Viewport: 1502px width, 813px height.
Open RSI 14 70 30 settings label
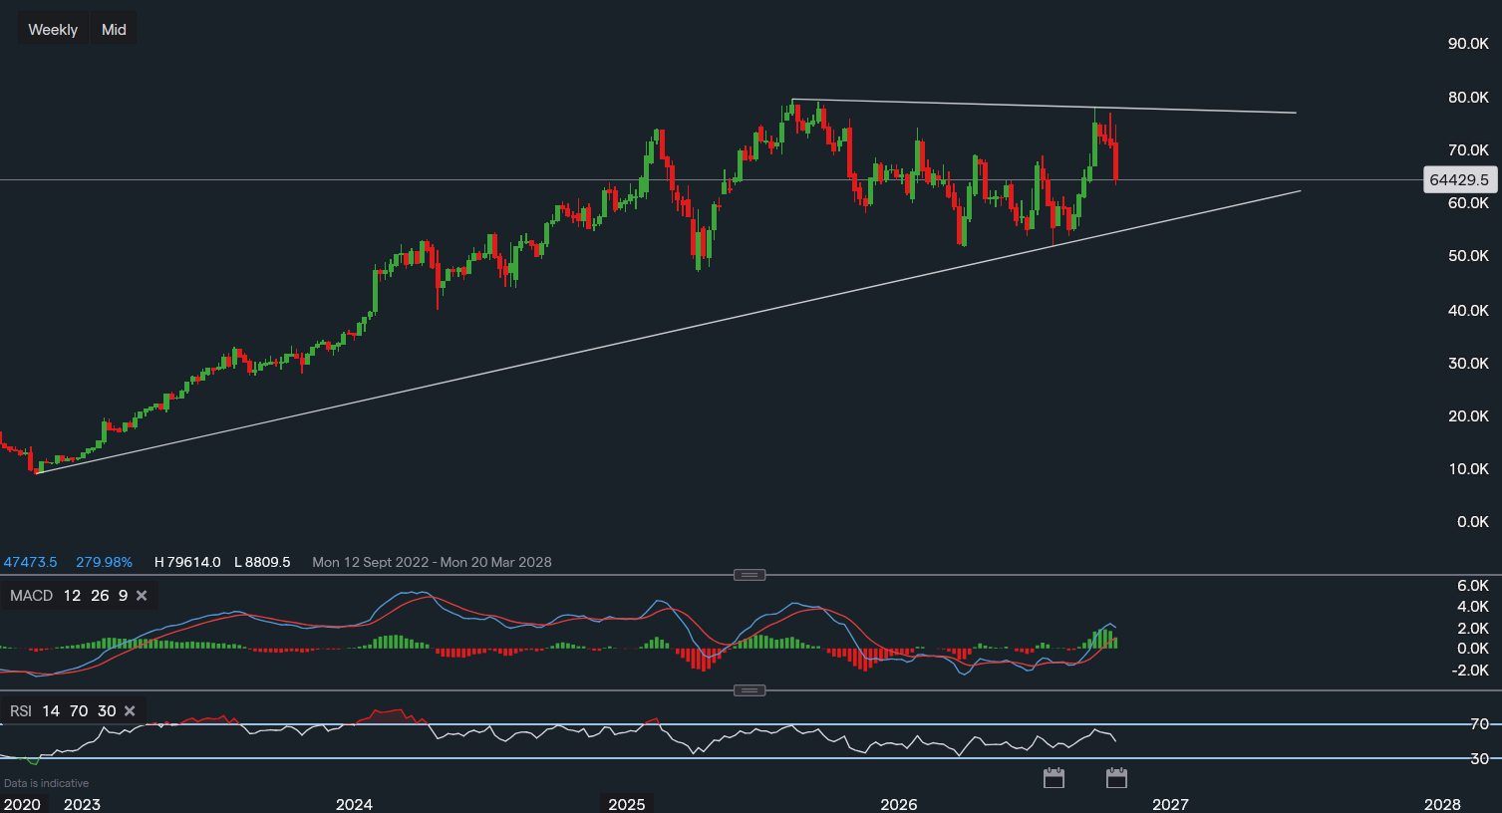point(63,711)
